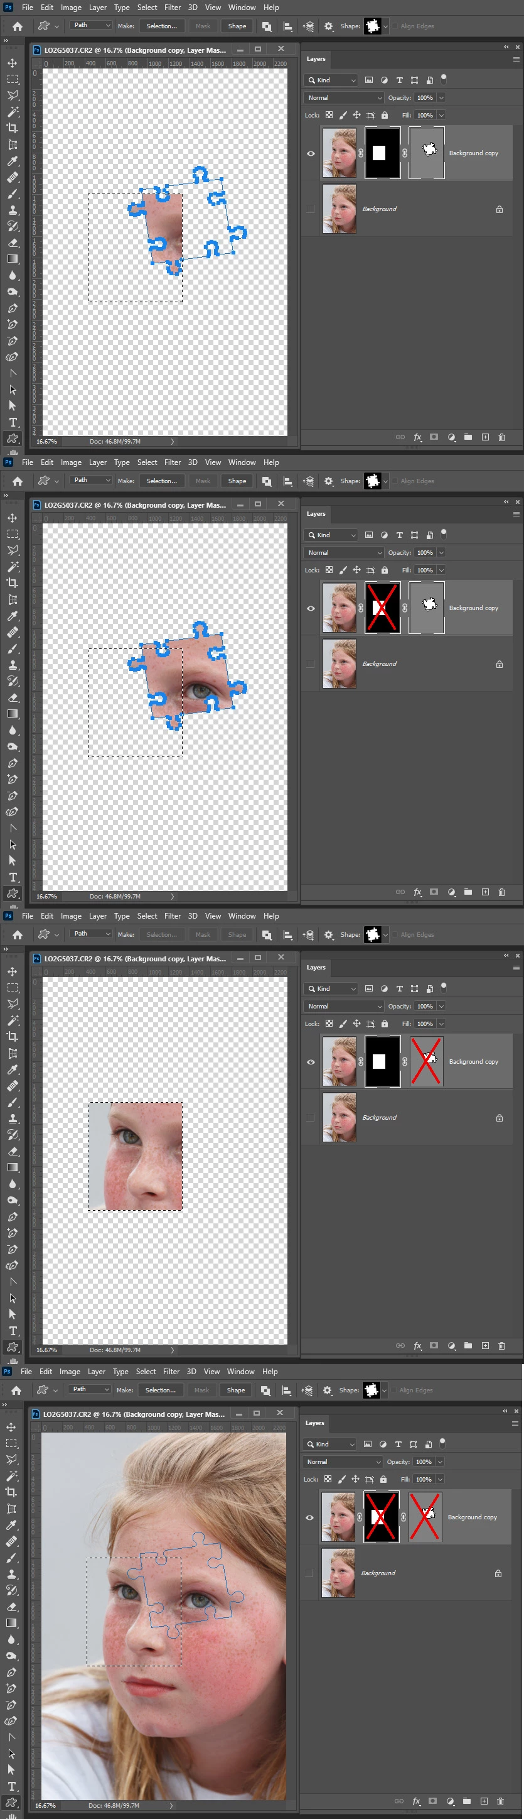Toggle Lock all padlock in second screenshot
The width and height of the screenshot is (524, 1819).
tap(384, 570)
